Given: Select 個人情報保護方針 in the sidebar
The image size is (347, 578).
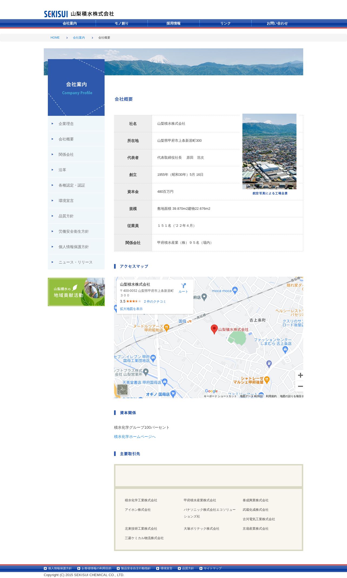Looking at the screenshot, I should point(76,247).
